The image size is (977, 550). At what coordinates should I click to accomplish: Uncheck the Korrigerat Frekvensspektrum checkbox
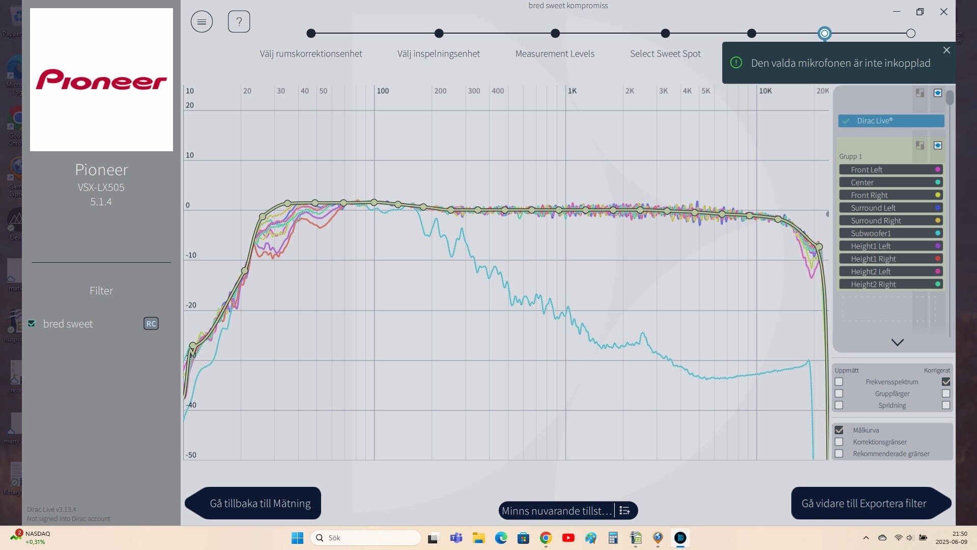(946, 381)
